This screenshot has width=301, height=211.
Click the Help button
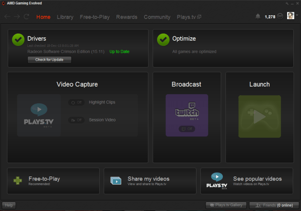coord(9,205)
